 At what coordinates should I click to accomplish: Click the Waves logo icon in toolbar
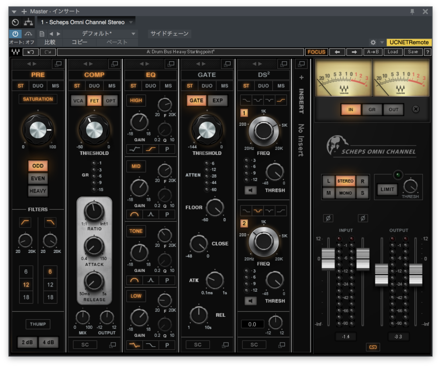15,52
